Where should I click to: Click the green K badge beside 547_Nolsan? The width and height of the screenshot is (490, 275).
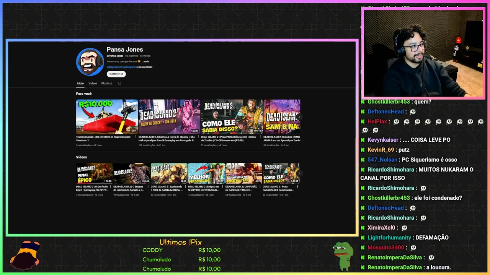[x=363, y=160]
